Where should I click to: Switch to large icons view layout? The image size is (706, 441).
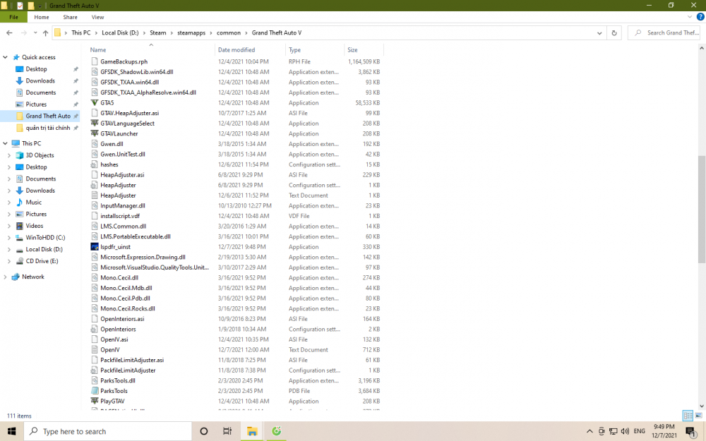coord(699,416)
